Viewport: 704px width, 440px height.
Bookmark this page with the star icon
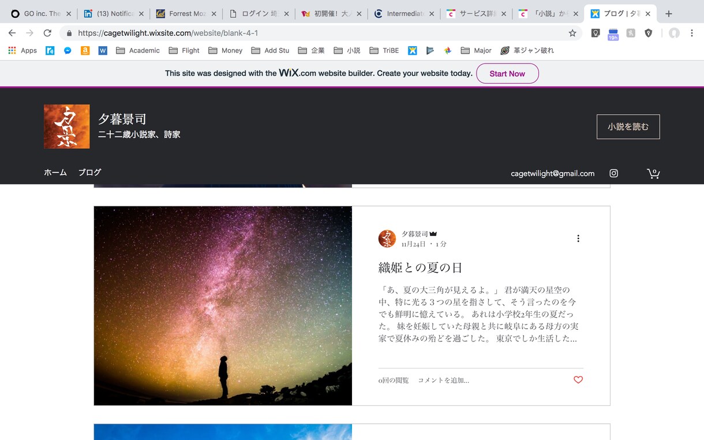572,33
